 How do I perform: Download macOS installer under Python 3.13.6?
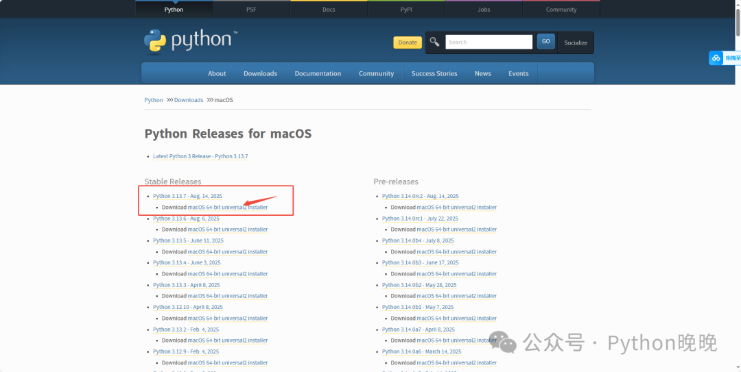228,230
